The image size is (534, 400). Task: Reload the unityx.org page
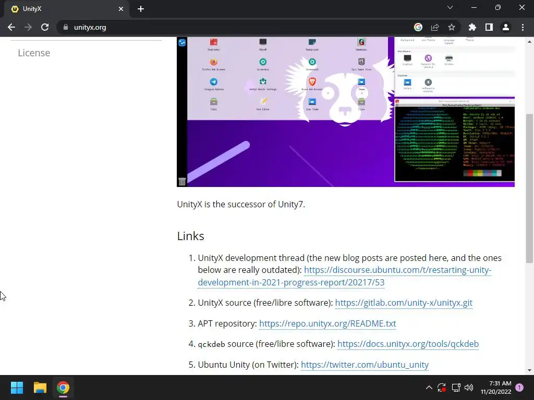point(45,27)
